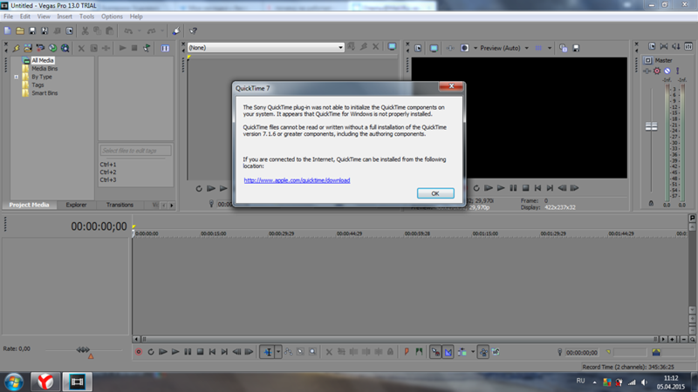This screenshot has width=698, height=392.
Task: Click the Insert Marker icon in timeline toolbar
Action: [407, 352]
